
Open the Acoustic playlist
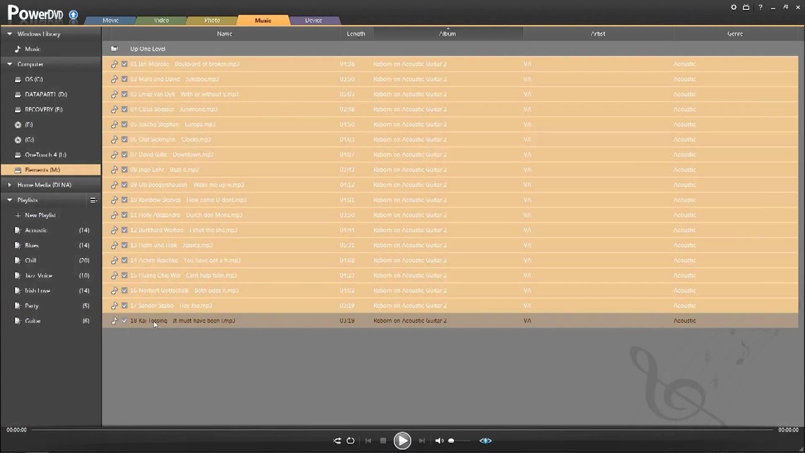(x=36, y=230)
